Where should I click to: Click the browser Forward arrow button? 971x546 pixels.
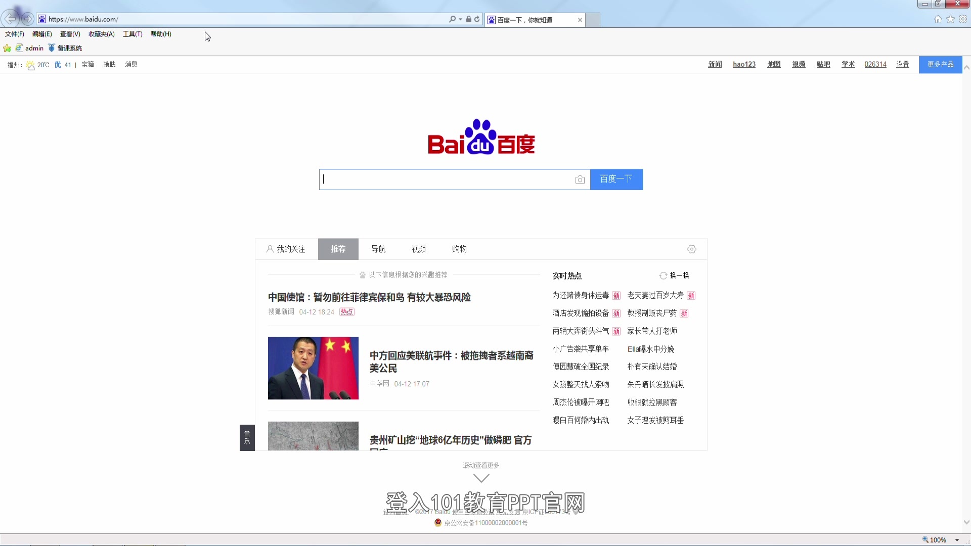(28, 19)
